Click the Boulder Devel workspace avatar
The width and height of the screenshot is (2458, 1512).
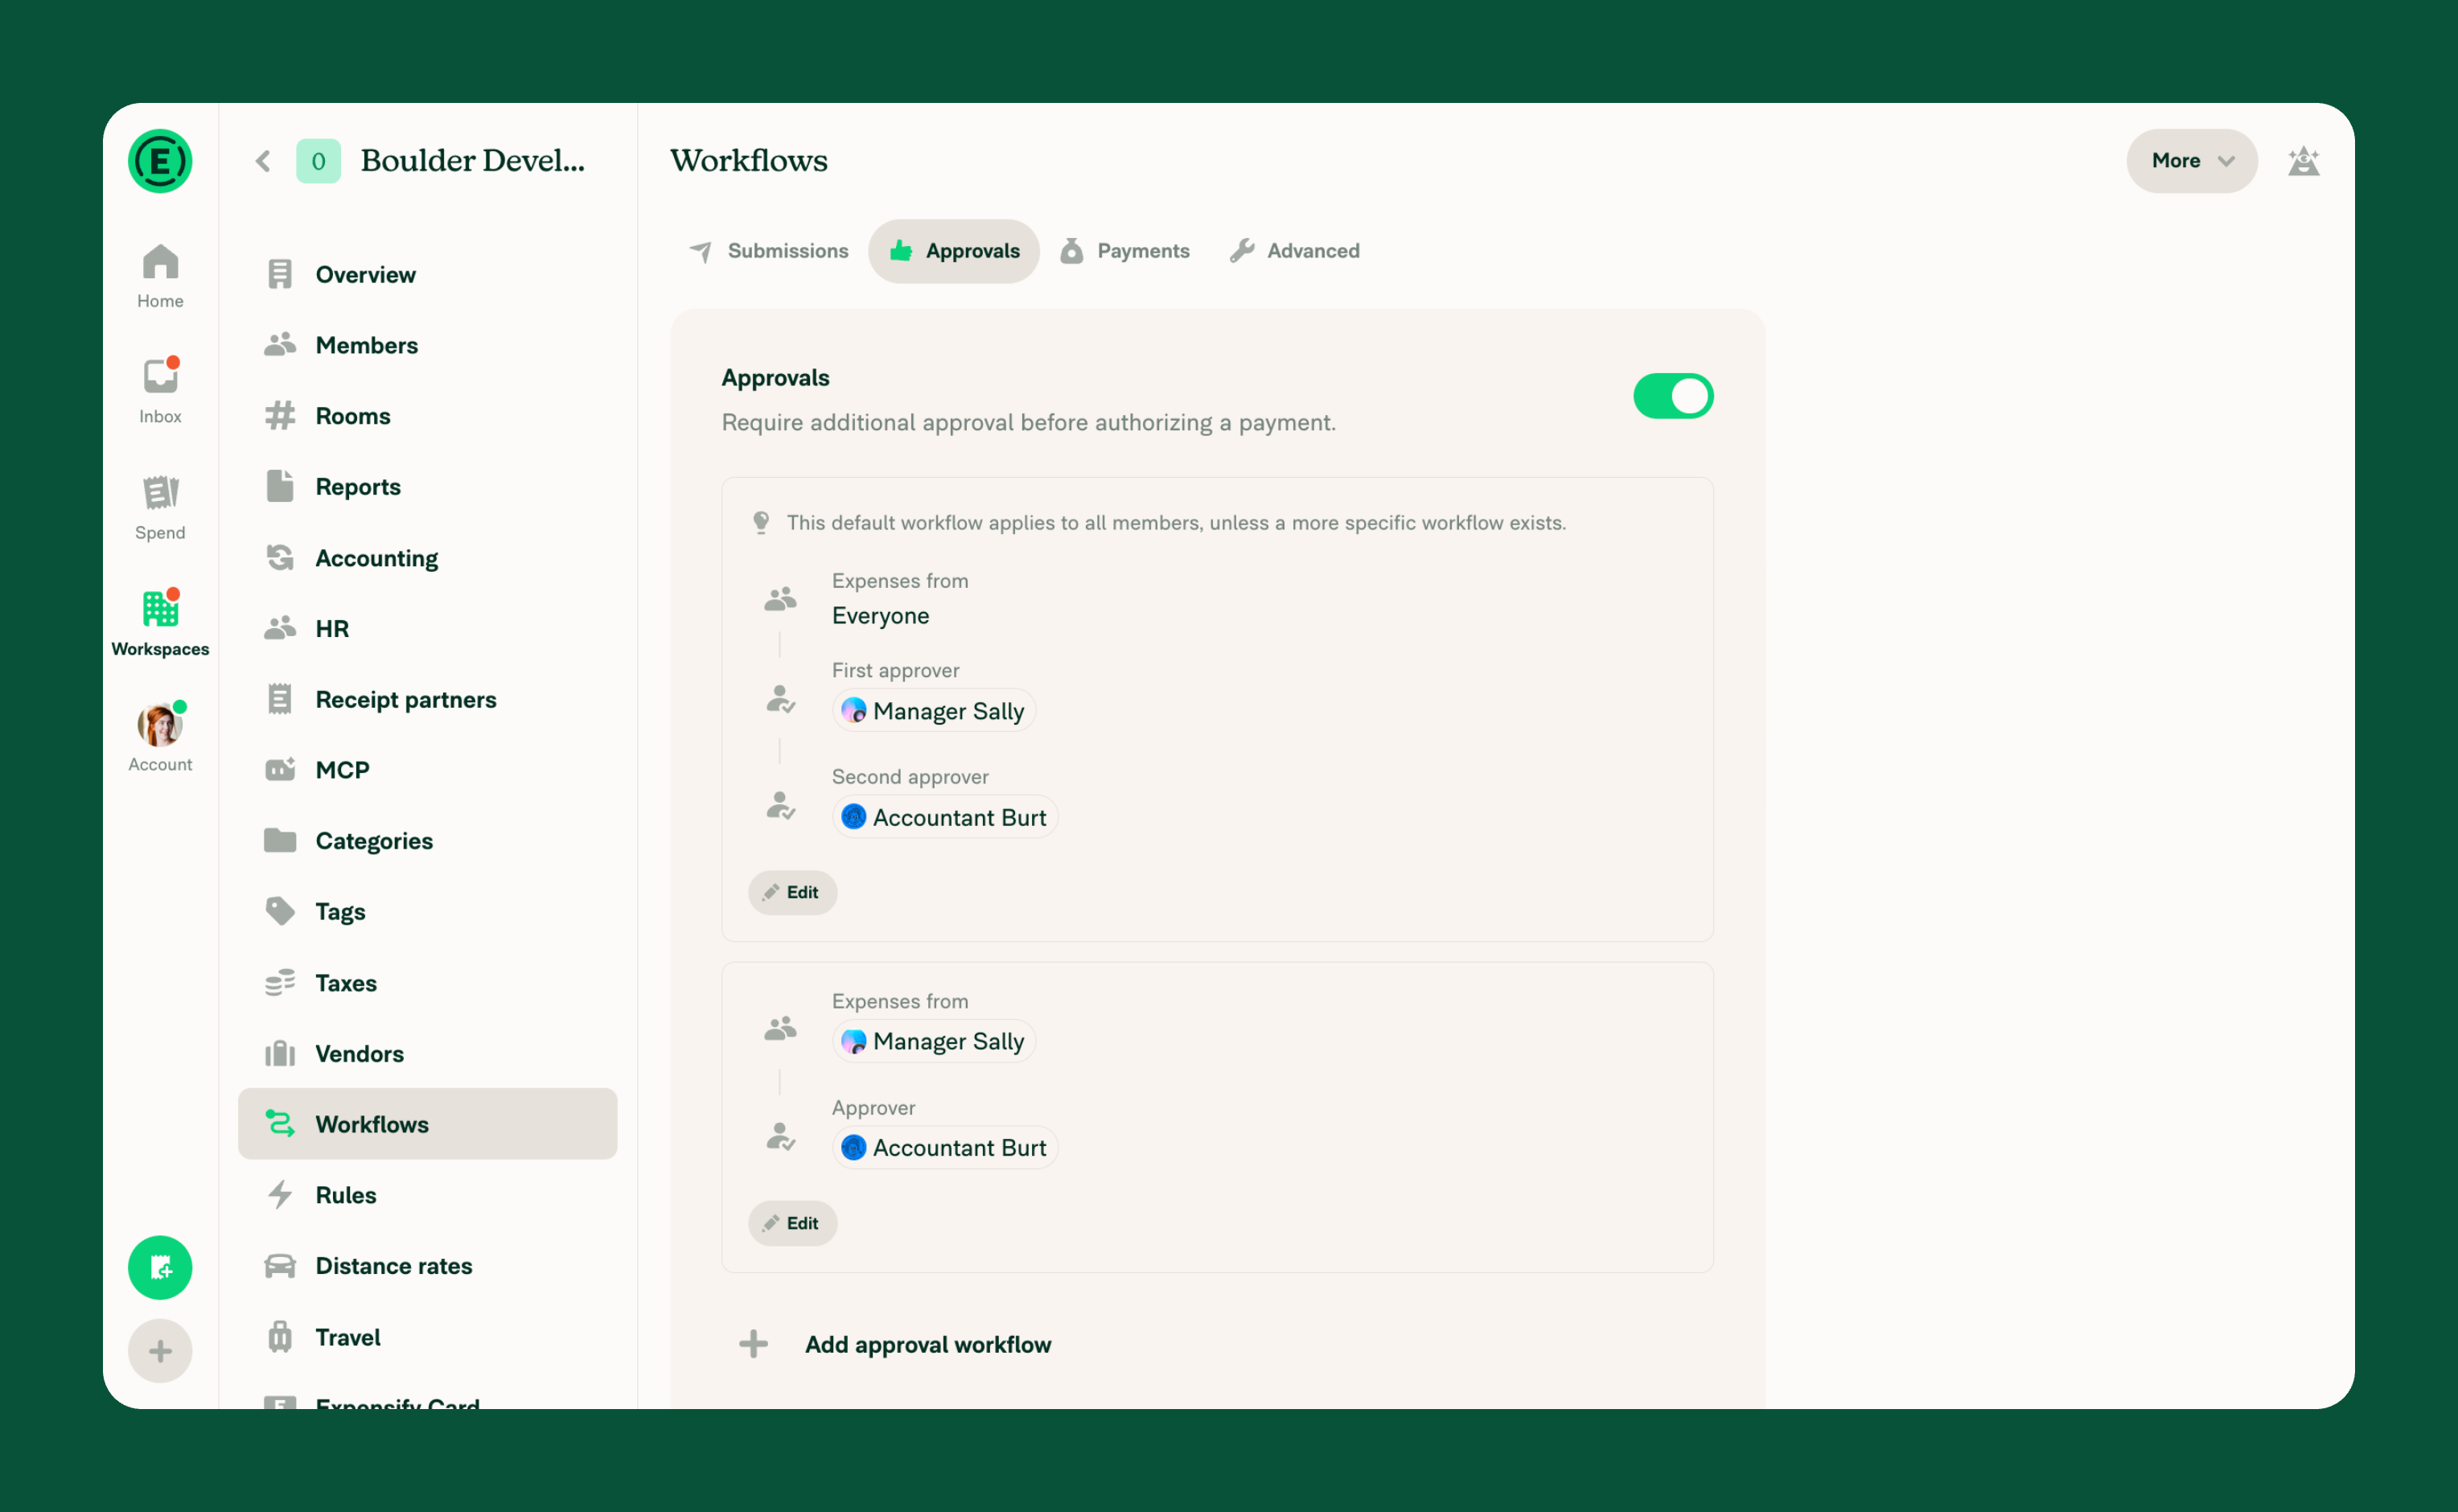(x=318, y=161)
